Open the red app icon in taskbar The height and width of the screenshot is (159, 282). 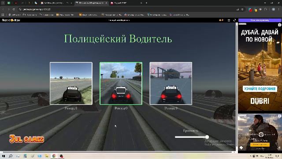pos(61,156)
